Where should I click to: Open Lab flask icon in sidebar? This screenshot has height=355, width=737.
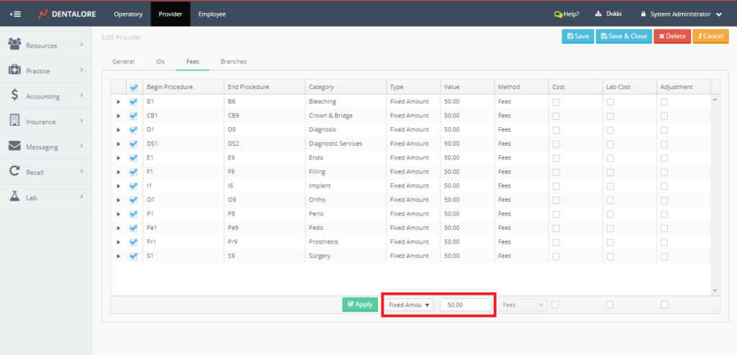(x=14, y=196)
